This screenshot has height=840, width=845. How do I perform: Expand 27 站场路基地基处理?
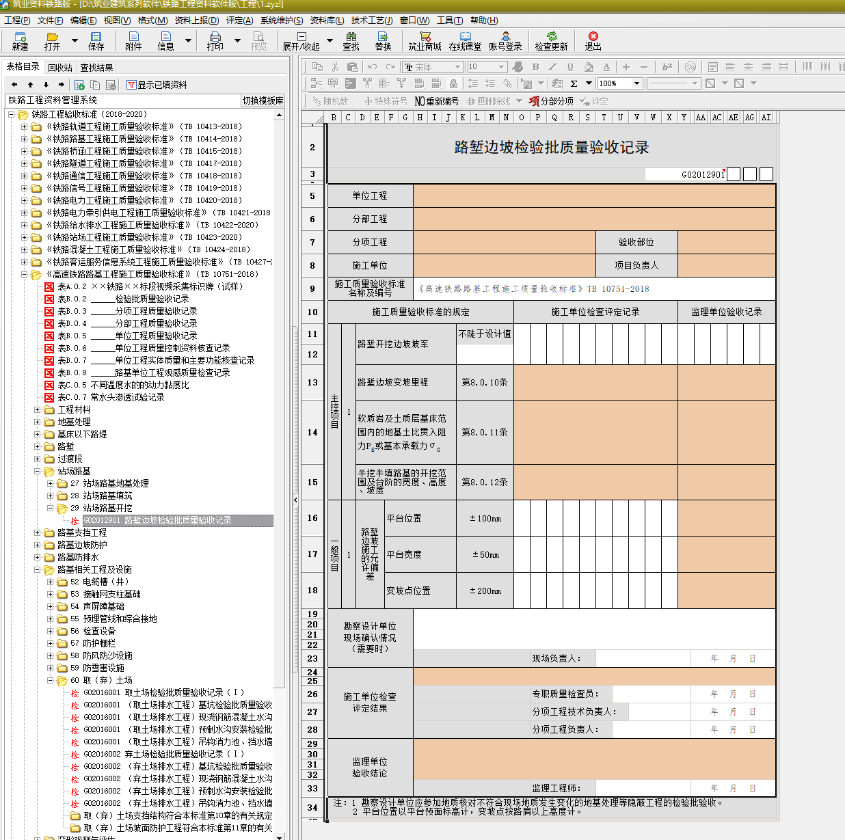tap(51, 483)
